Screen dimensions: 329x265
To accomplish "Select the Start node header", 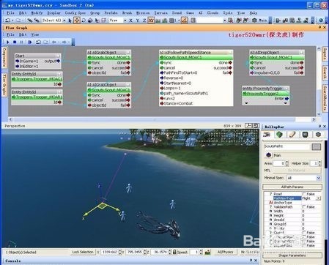I will click(37, 56).
